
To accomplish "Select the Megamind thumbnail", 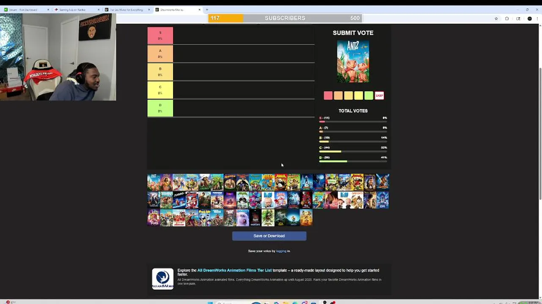I will 344,182.
